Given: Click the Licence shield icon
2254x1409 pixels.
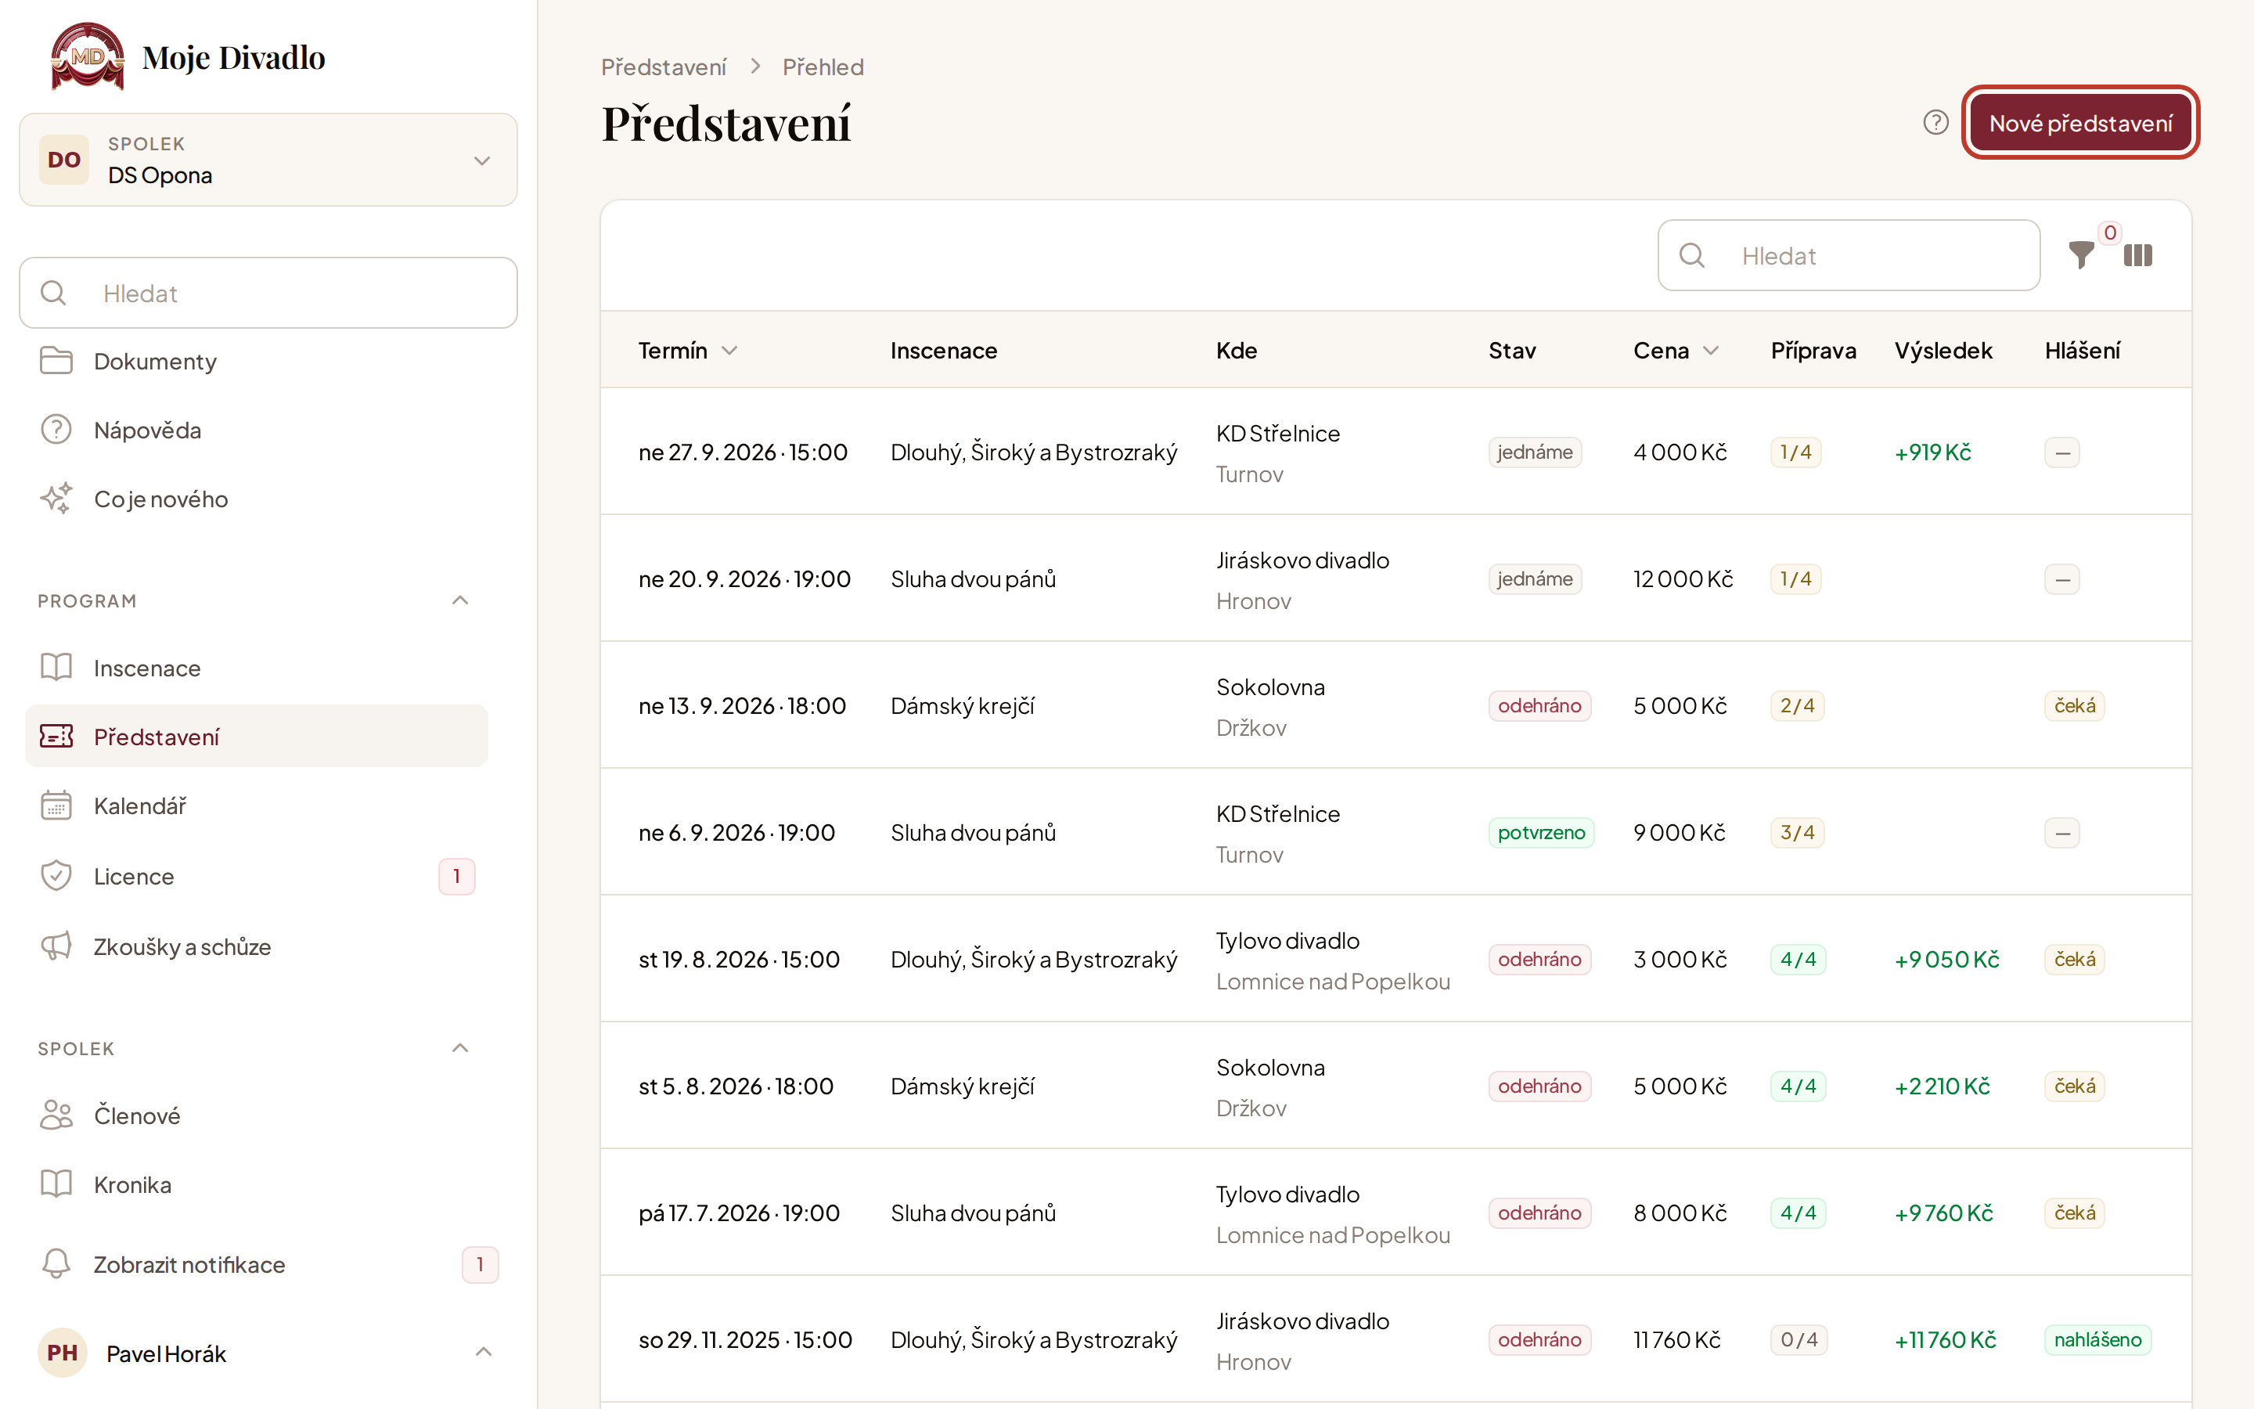Looking at the screenshot, I should (x=56, y=876).
